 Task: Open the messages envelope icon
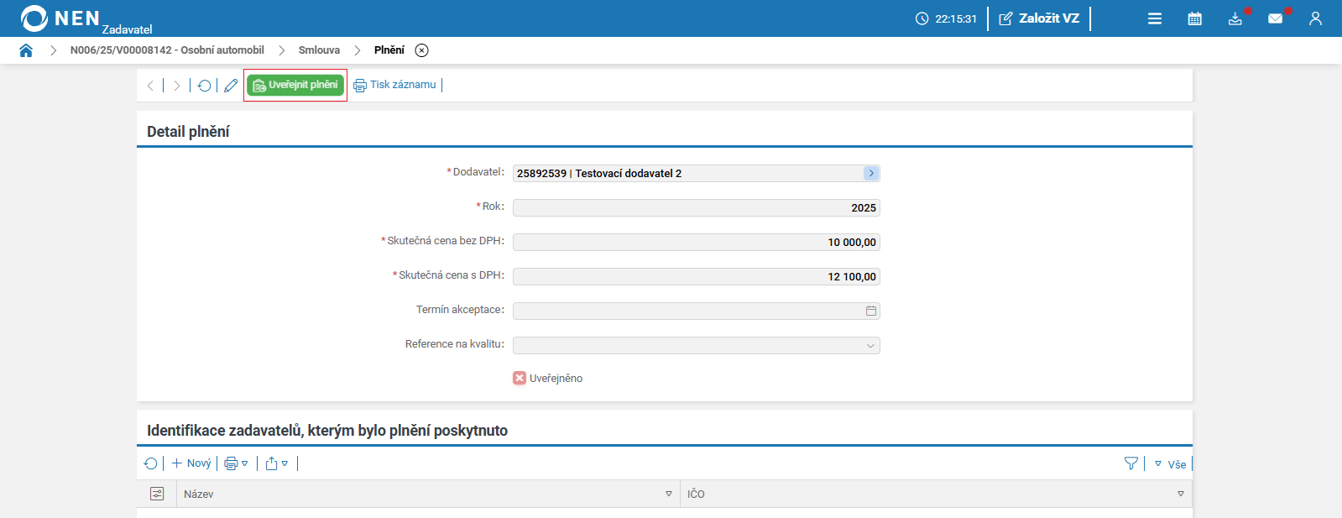[x=1276, y=18]
